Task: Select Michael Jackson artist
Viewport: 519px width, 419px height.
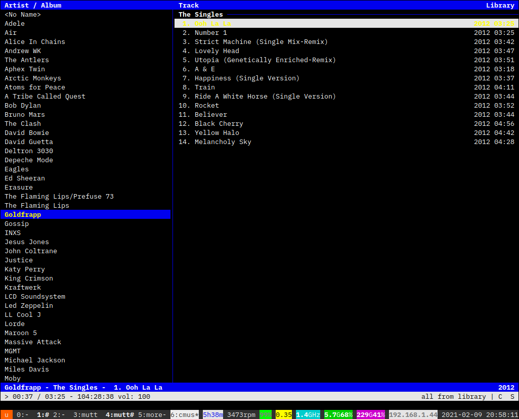Action: pos(85,360)
